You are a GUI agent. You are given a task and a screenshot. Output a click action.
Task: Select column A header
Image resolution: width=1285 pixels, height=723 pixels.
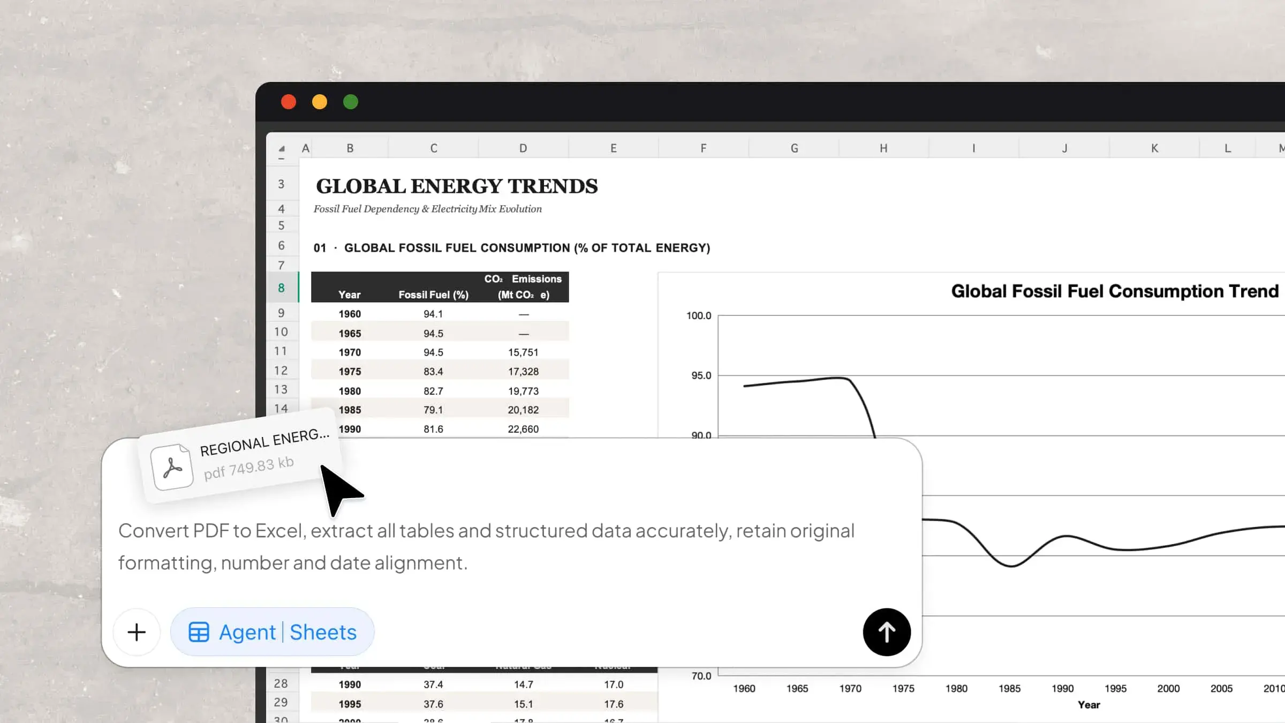[x=305, y=148]
